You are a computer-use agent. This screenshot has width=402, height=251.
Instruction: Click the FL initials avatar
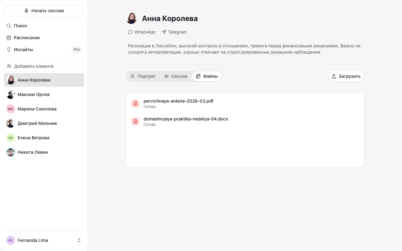11,240
